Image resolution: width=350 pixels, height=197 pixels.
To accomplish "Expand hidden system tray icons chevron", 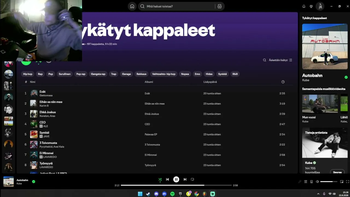I will click(318, 194).
